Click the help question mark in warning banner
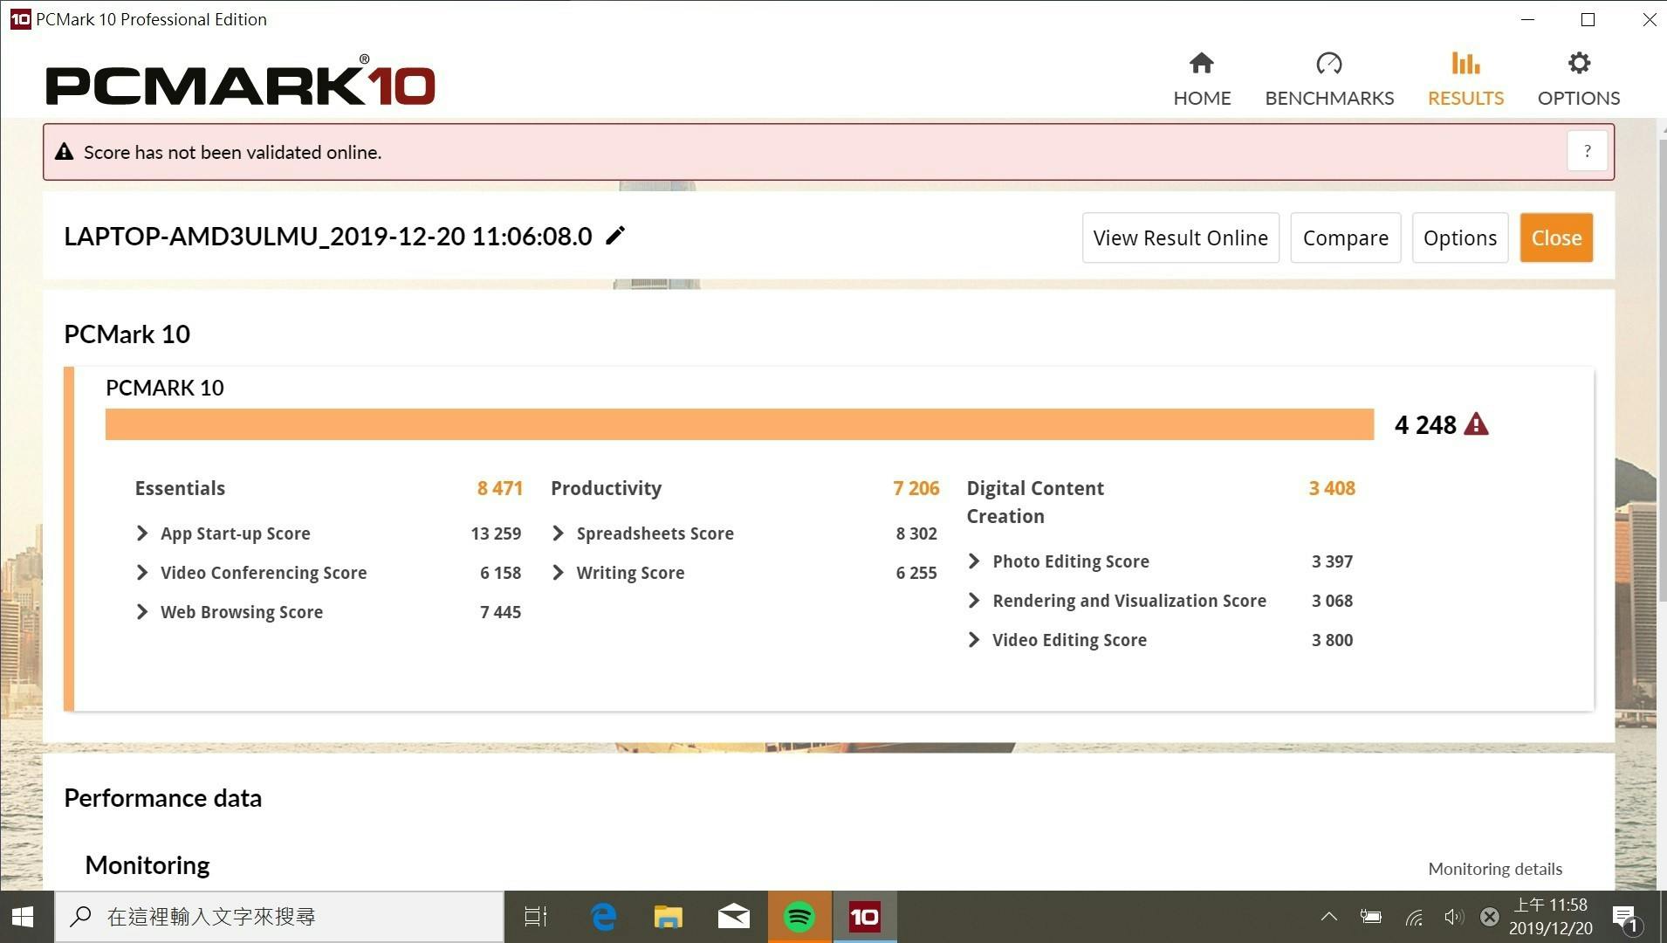This screenshot has height=943, width=1667. 1588,152
